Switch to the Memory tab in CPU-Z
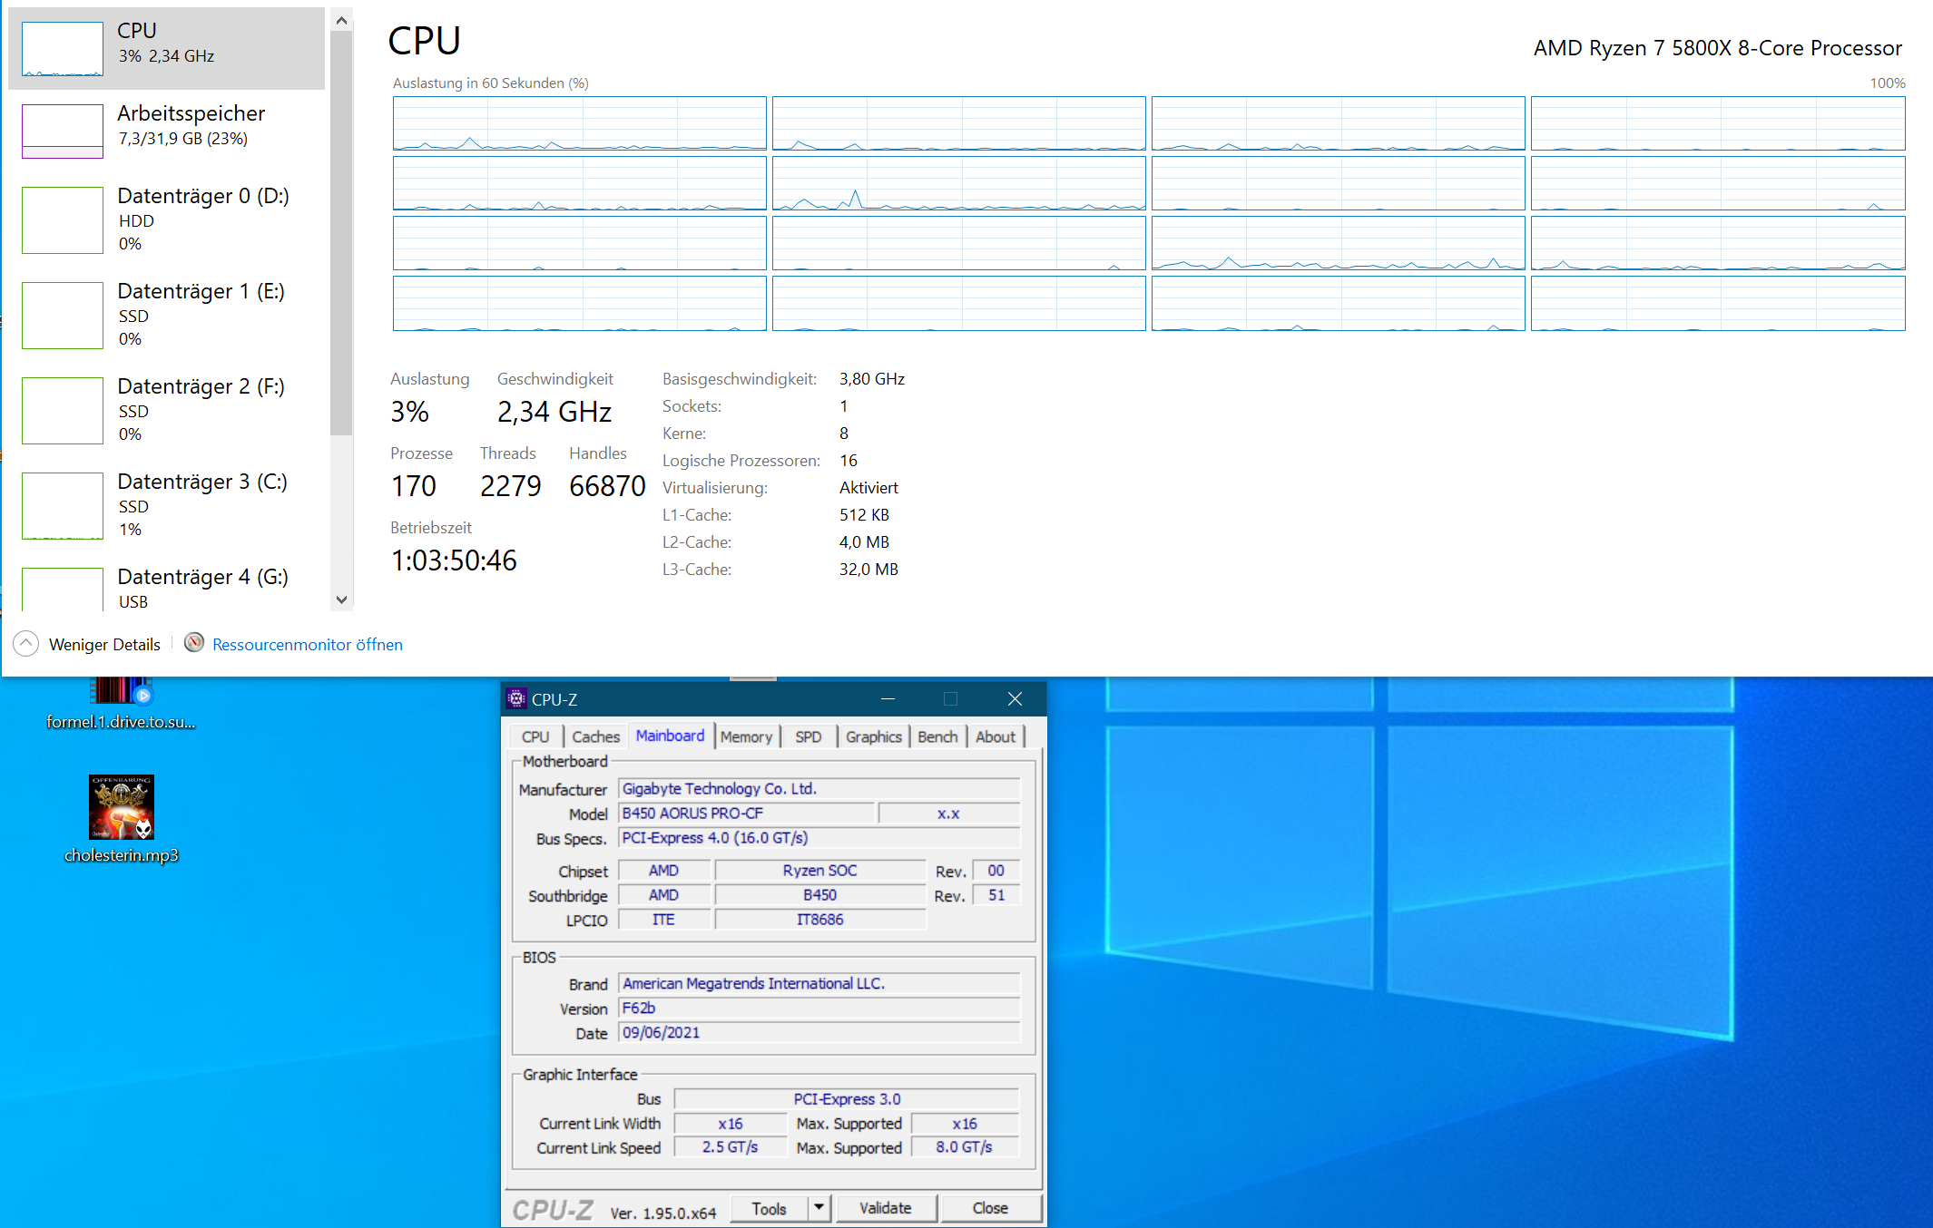Image resolution: width=1933 pixels, height=1228 pixels. (x=746, y=736)
